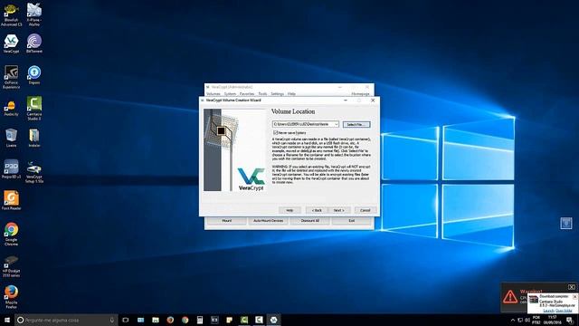Open the HP Deskjet printer desktop shortcut
Image resolution: width=579 pixels, height=326 pixels.
[x=11, y=266]
